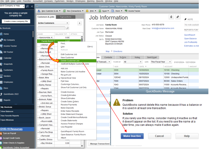Click the customer search magnifier button
The height and width of the screenshot is (150, 209).
point(68,28)
